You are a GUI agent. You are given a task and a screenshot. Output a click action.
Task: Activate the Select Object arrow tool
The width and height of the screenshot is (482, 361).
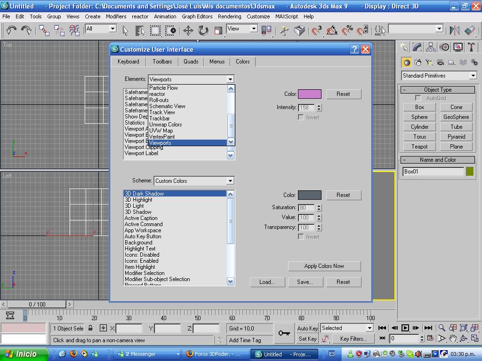(x=125, y=31)
